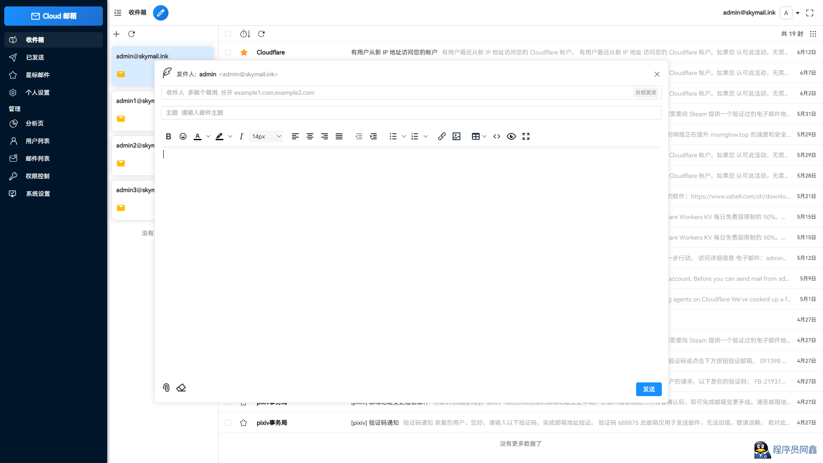The height and width of the screenshot is (463, 823).
Task: Expand the table insert dropdown
Action: (484, 136)
